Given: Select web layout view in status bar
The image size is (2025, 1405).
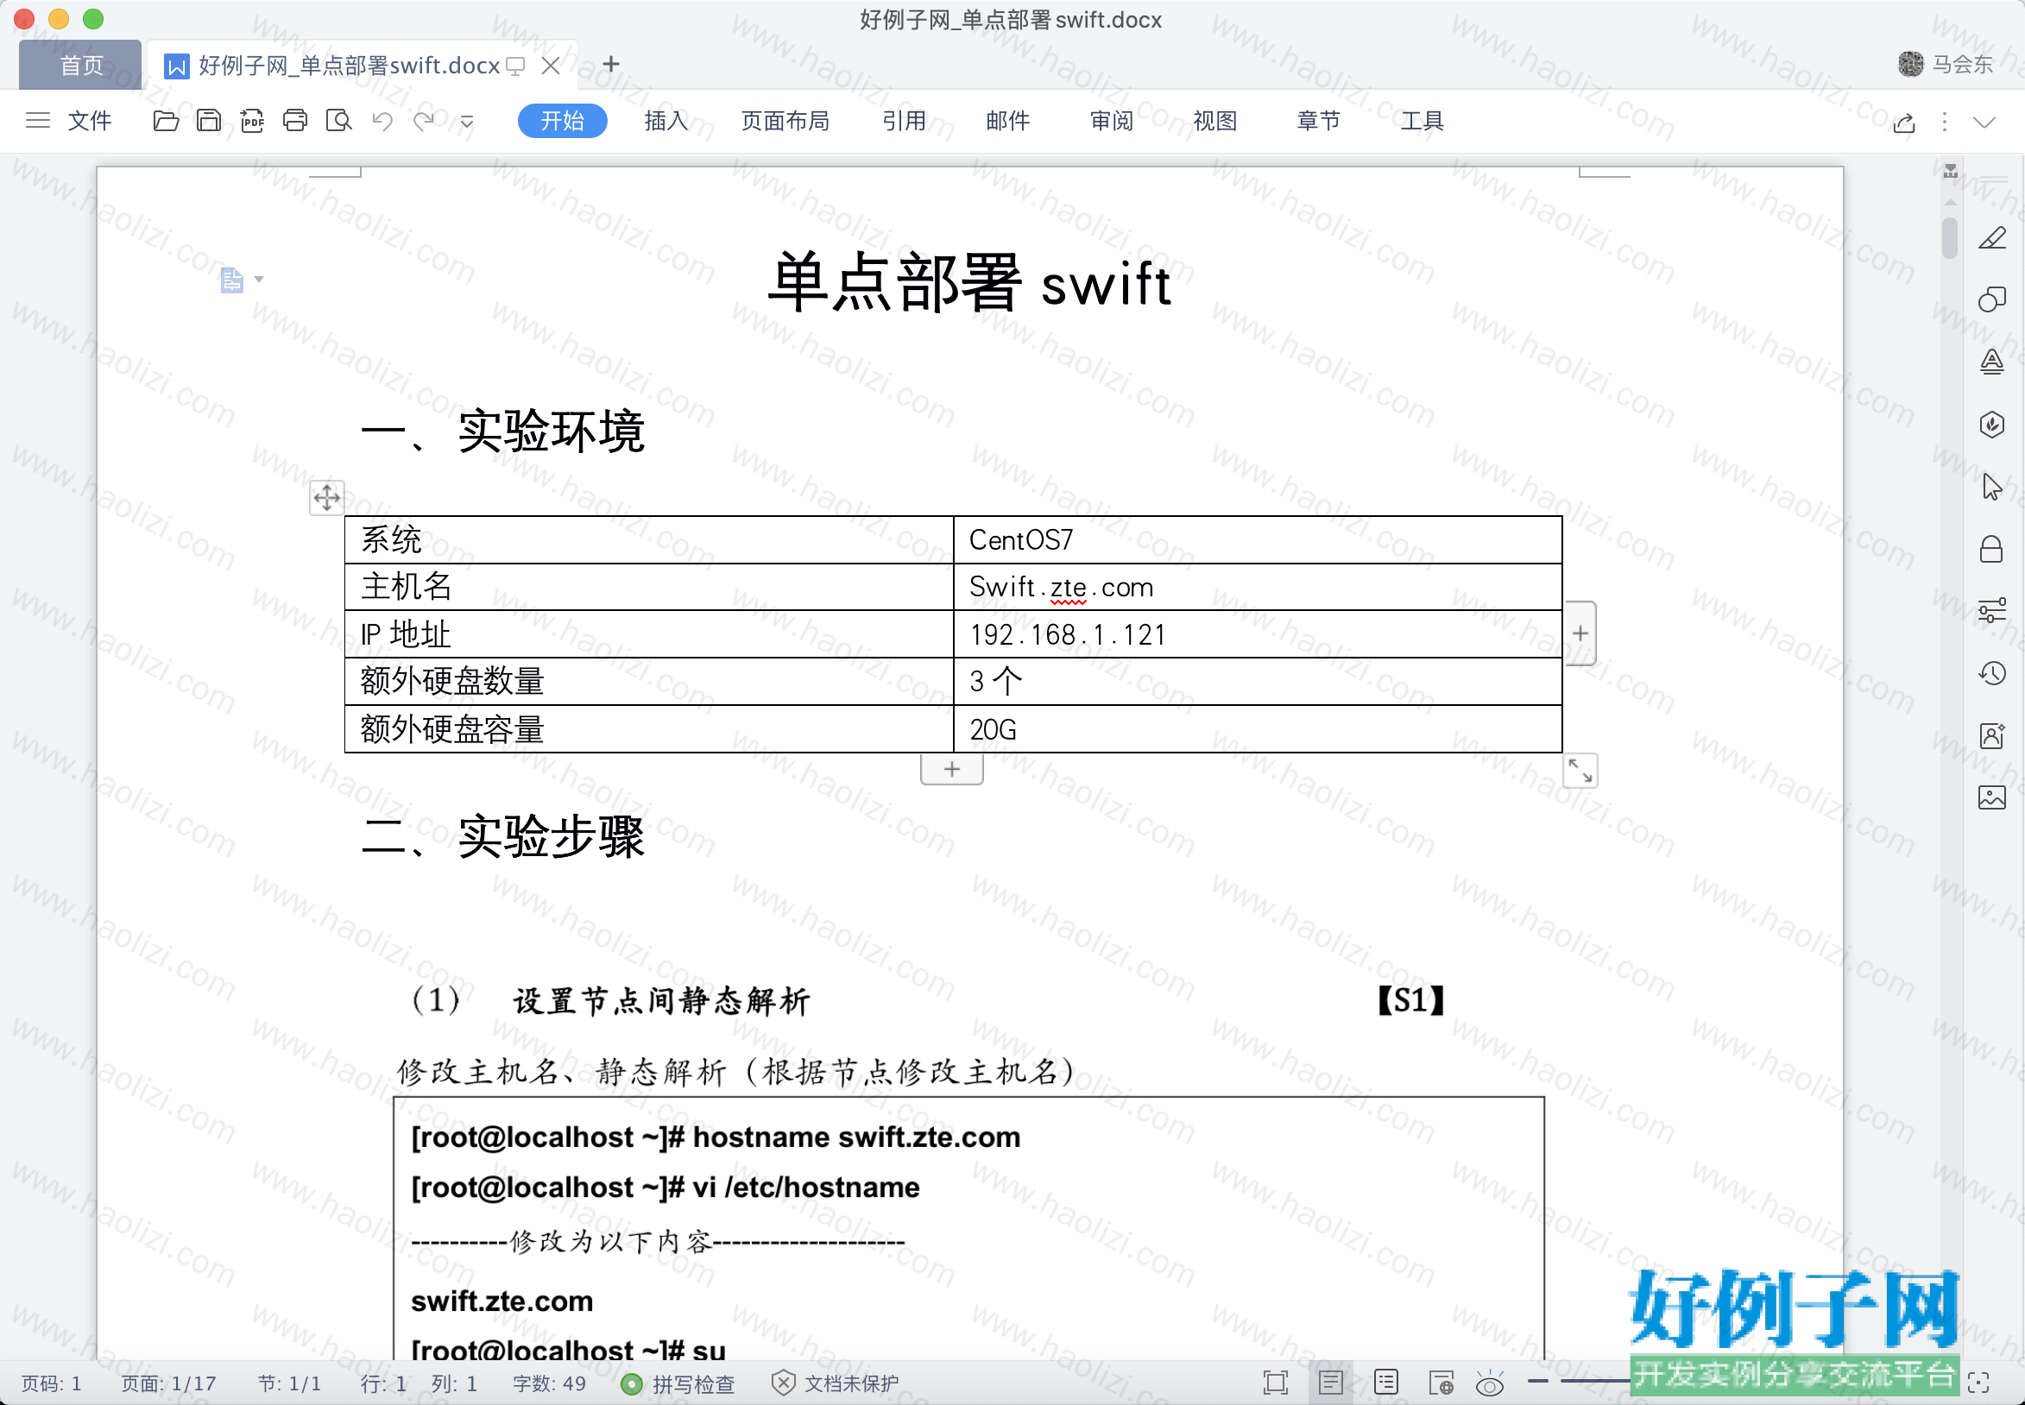Looking at the screenshot, I should point(1441,1383).
